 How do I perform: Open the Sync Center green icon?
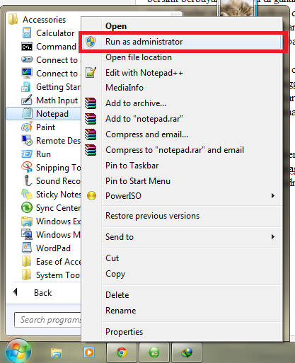(27, 208)
